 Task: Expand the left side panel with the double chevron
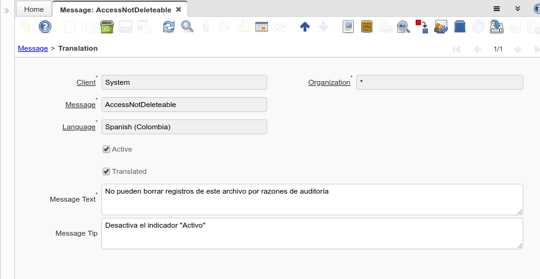pyautogui.click(x=7, y=11)
